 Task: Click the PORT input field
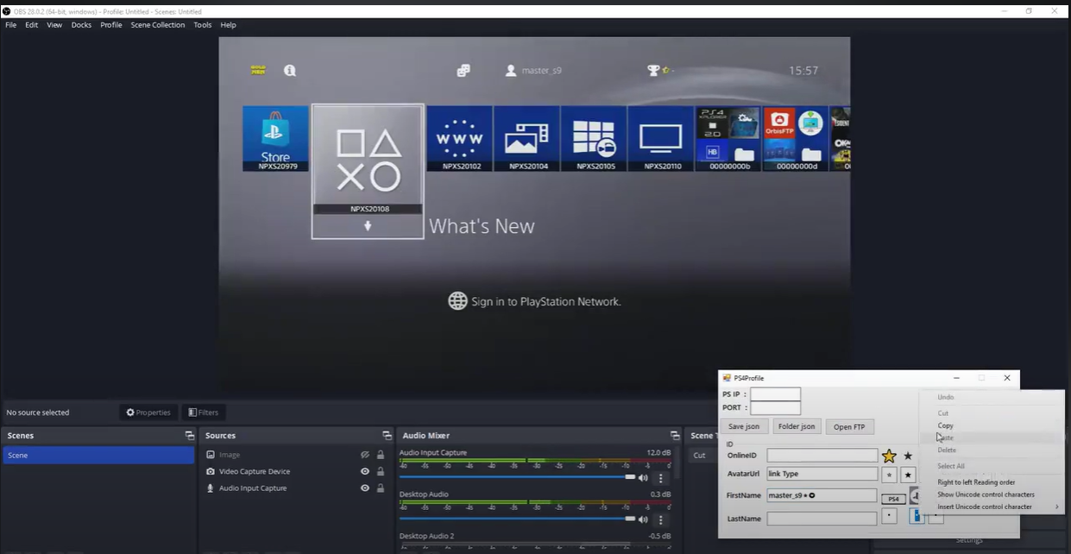(775, 407)
